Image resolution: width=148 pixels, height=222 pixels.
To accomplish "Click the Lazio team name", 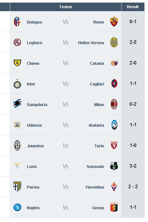I will (32, 166).
